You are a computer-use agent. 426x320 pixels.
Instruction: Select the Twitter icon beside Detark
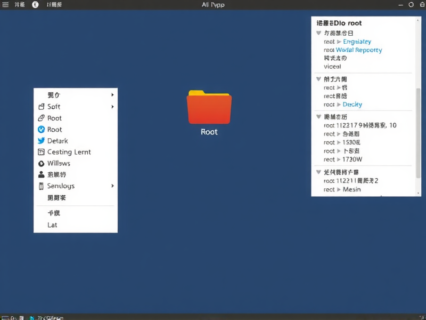coord(42,141)
